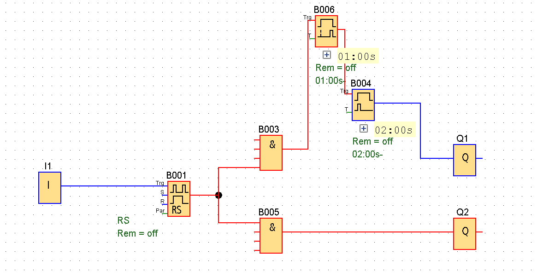Select the B006 timer block
537x278 pixels.
click(x=326, y=31)
